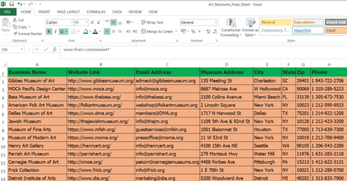Open the Merge & Center dropdown arrow
Screen dimensions: 347x181
(x=176, y=32)
